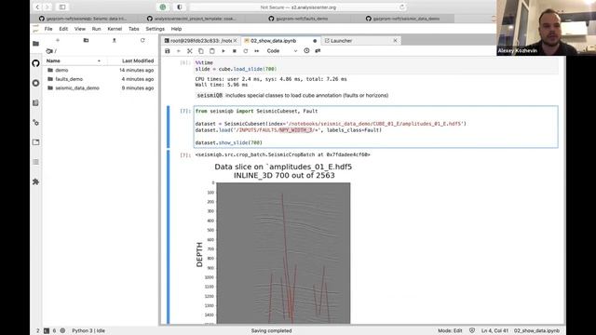The width and height of the screenshot is (596, 335).
Task: Click into code cell 7 editor
Action: pyautogui.click(x=376, y=127)
